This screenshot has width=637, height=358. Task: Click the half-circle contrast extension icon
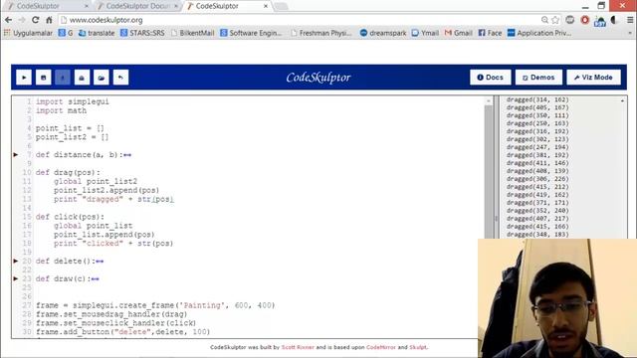point(614,20)
